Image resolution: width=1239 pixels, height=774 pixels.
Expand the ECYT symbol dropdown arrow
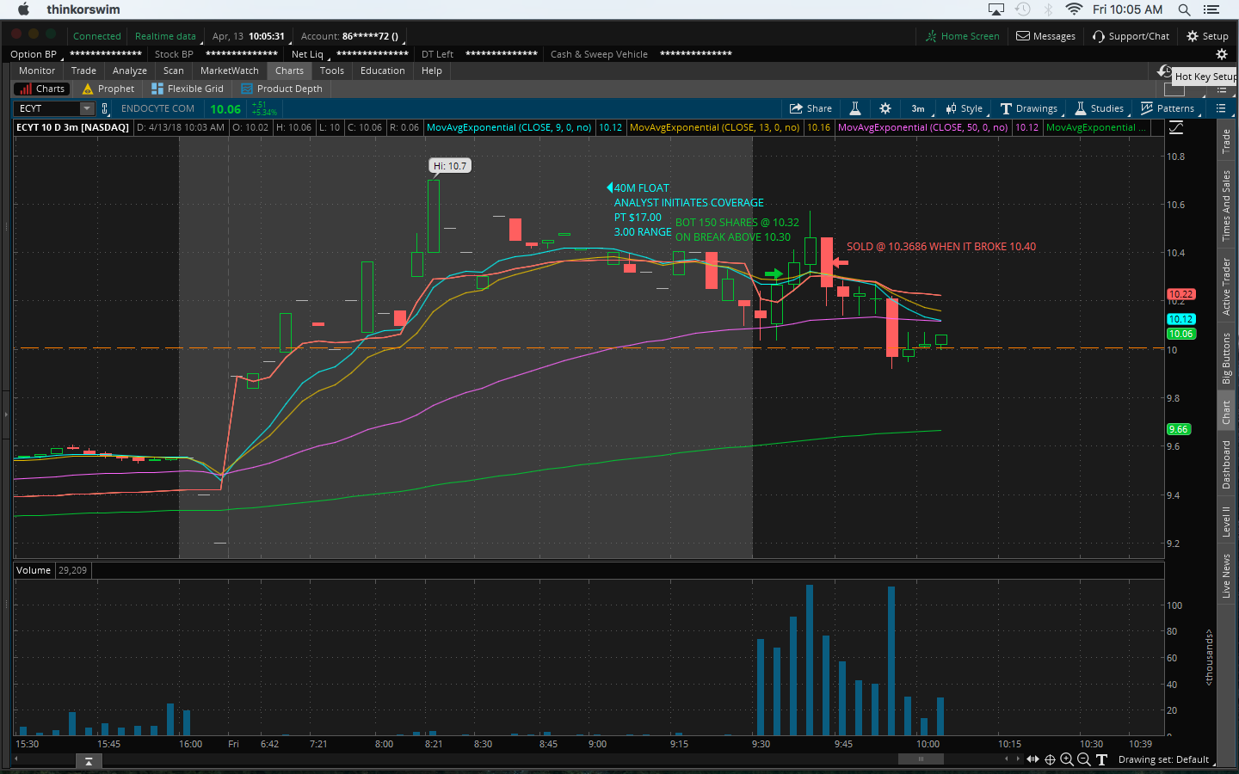[87, 108]
